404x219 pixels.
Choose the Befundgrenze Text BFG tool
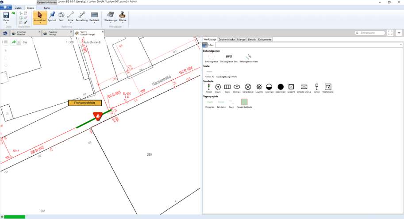click(229, 57)
